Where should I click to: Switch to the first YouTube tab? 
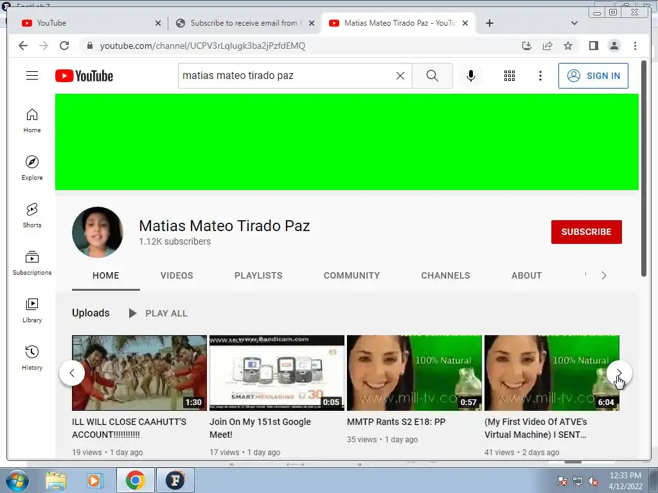pyautogui.click(x=87, y=23)
